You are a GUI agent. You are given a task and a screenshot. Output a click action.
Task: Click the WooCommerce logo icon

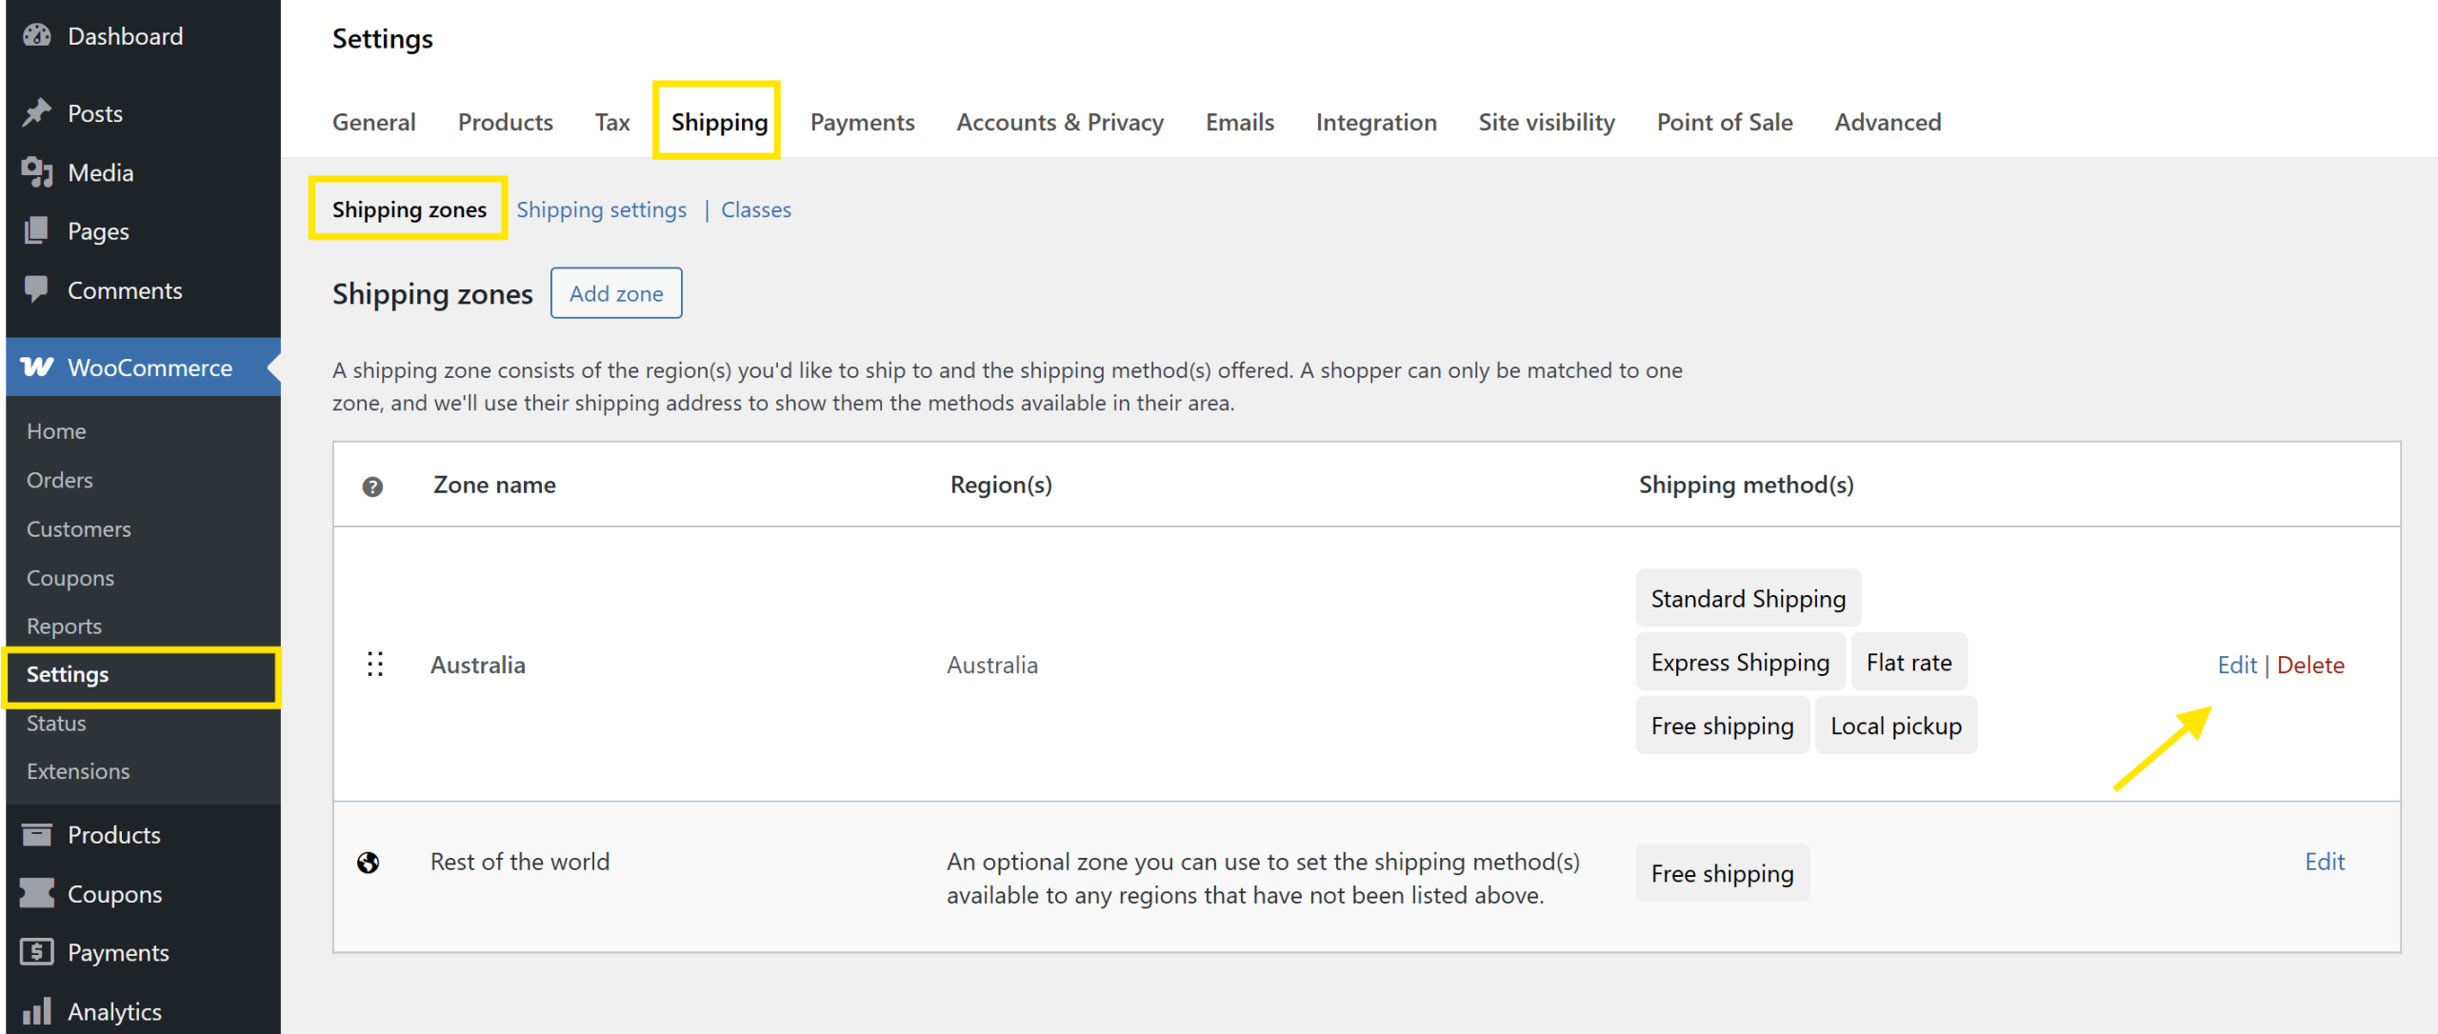[37, 368]
